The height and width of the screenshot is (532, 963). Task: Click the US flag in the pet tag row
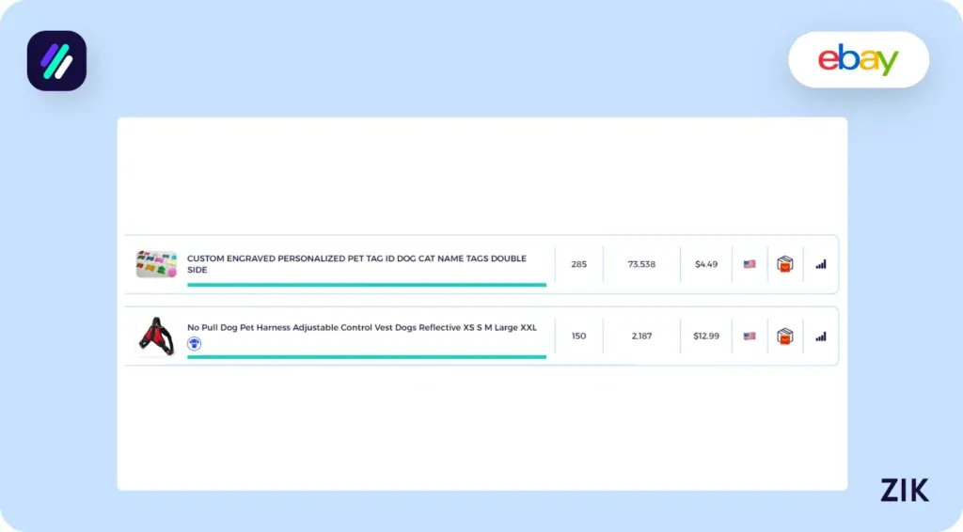point(750,264)
